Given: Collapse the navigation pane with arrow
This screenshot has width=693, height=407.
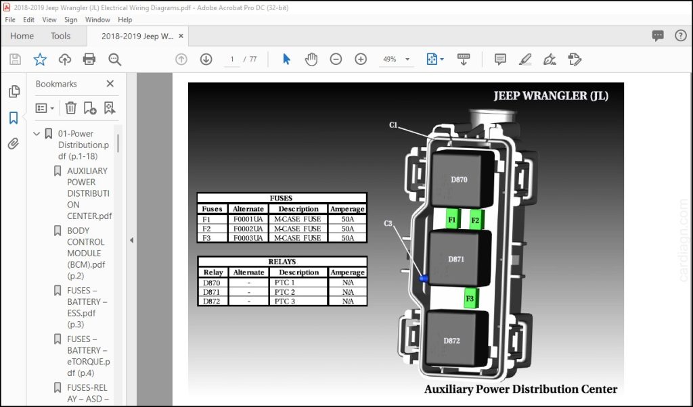Looking at the screenshot, I should point(132,240).
